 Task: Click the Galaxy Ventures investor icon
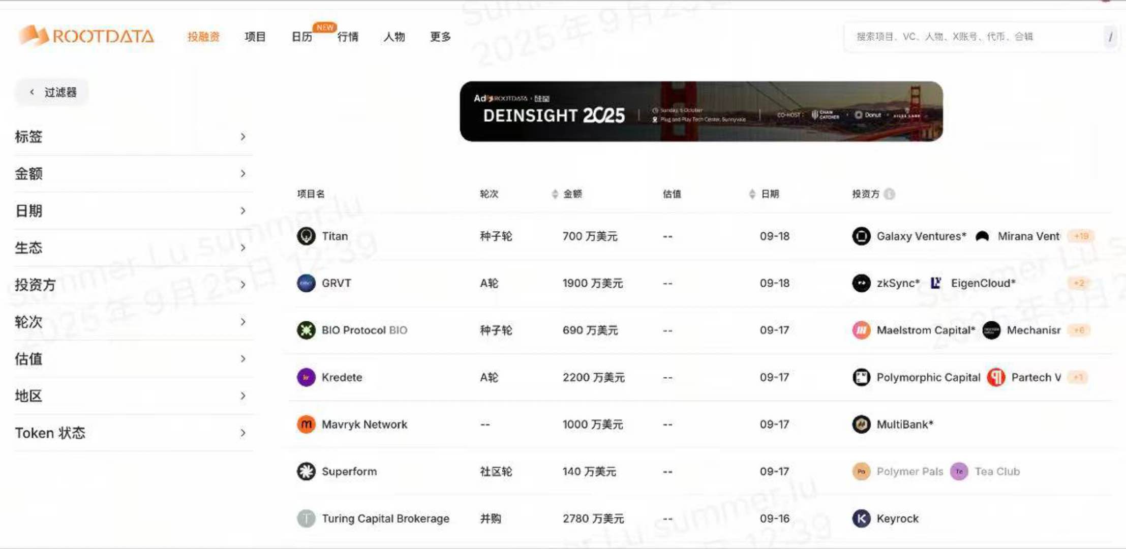coord(861,236)
